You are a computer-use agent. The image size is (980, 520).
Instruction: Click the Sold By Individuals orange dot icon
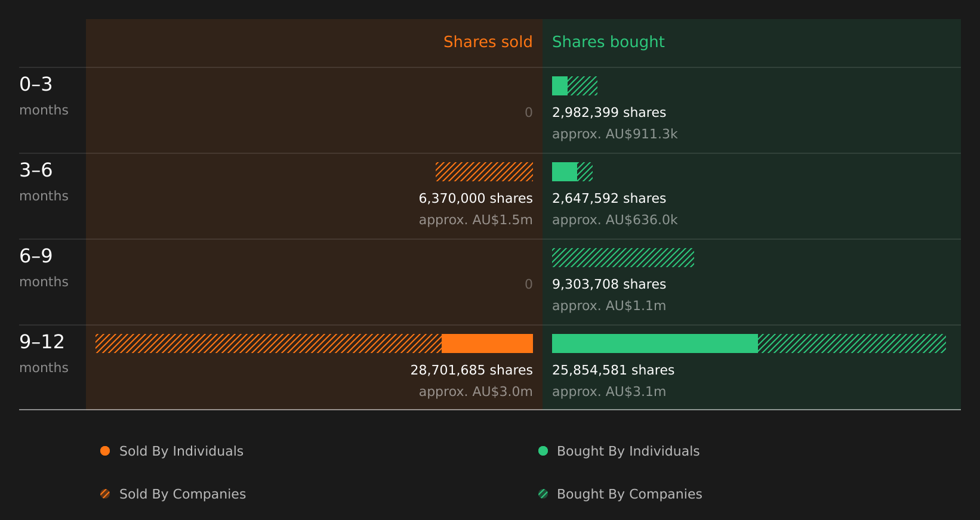tap(105, 451)
